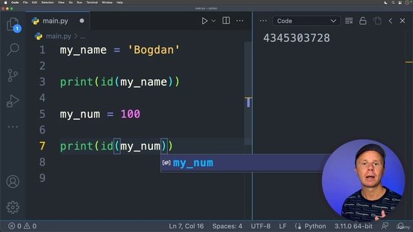Open output log in editor icon
Image resolution: width=413 pixels, height=232 pixels.
tap(377, 21)
